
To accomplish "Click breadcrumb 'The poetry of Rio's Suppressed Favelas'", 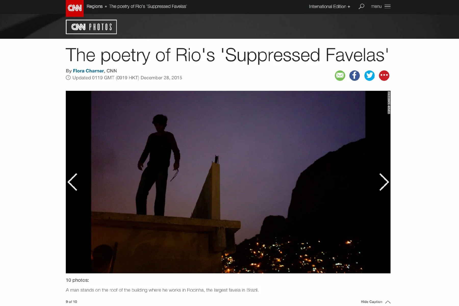I will (x=148, y=6).
